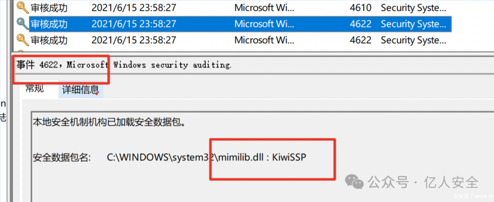Screen dimensions: 494x202
Task: Click Security Syste... in the highlighted row
Action: click(413, 24)
